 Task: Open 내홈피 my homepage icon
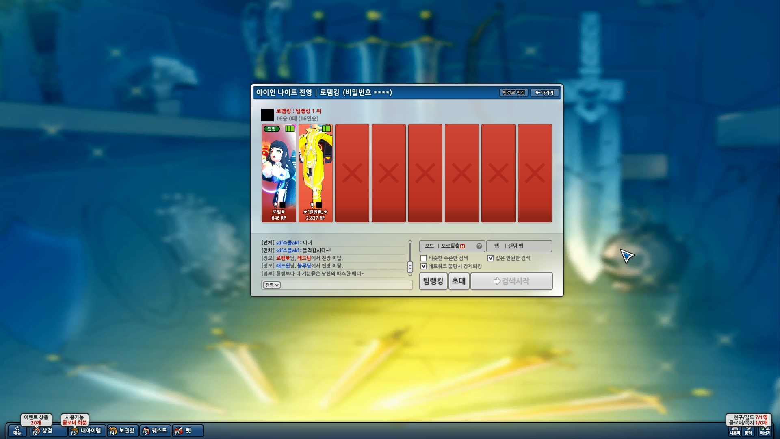(734, 431)
